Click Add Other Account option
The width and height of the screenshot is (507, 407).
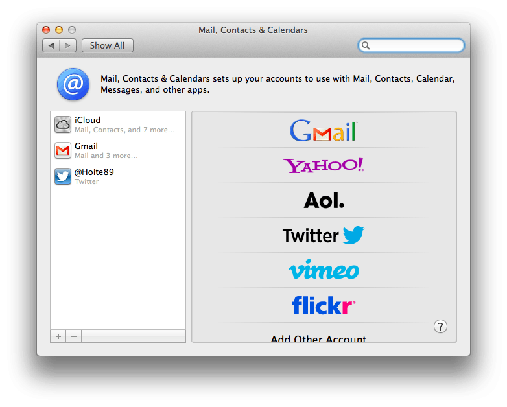coord(318,338)
